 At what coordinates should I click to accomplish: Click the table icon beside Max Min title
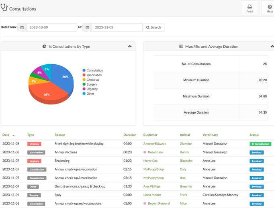pos(181,47)
